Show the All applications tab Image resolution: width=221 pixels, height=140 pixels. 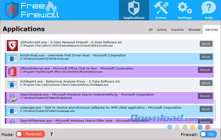click(x=151, y=30)
